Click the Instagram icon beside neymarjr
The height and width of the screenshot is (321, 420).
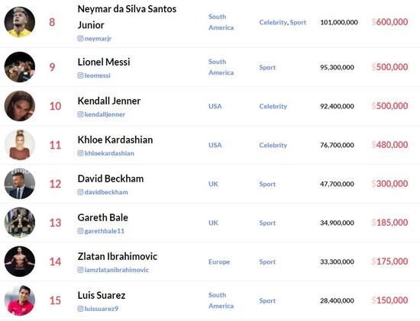(x=80, y=39)
